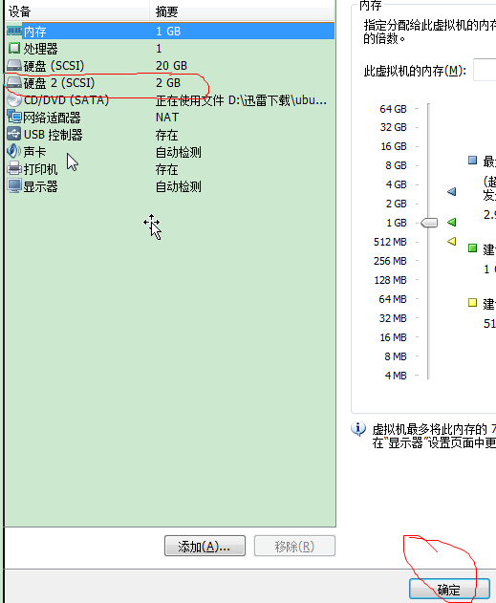Click the 4 GB slider label
Viewport: 496px width, 603px height.
(x=396, y=184)
